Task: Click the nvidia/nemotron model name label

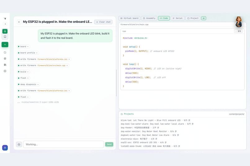Action: (x=40, y=102)
